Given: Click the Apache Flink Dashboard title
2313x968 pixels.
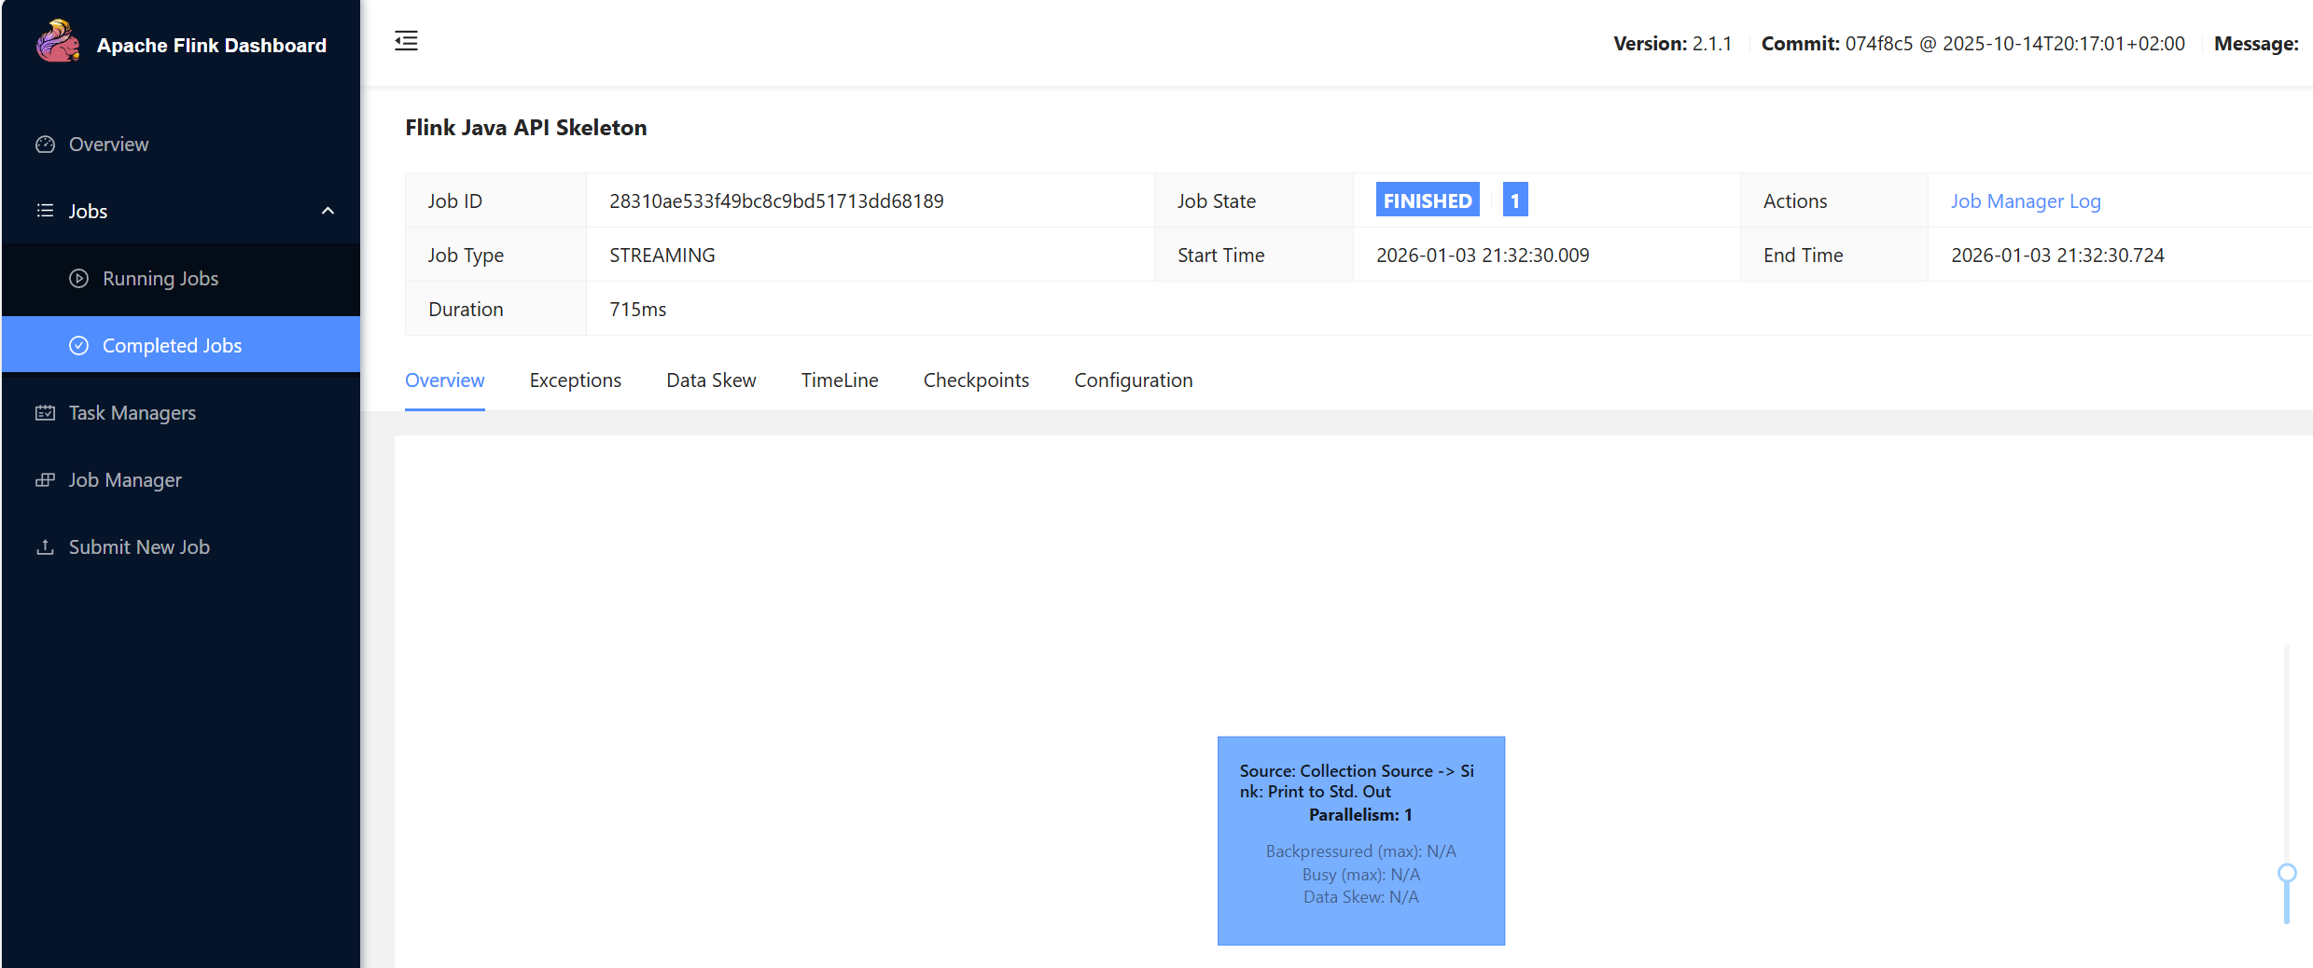Looking at the screenshot, I should pos(212,45).
